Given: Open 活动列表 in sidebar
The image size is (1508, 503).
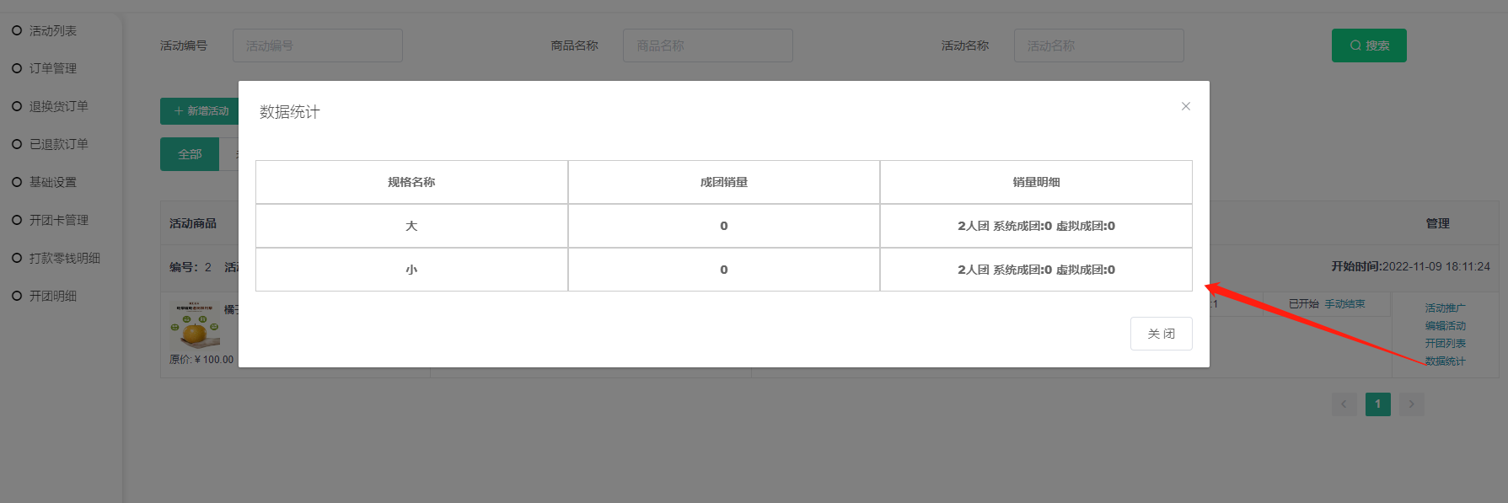Looking at the screenshot, I should tap(52, 30).
